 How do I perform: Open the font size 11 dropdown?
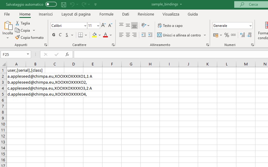click(x=98, y=26)
